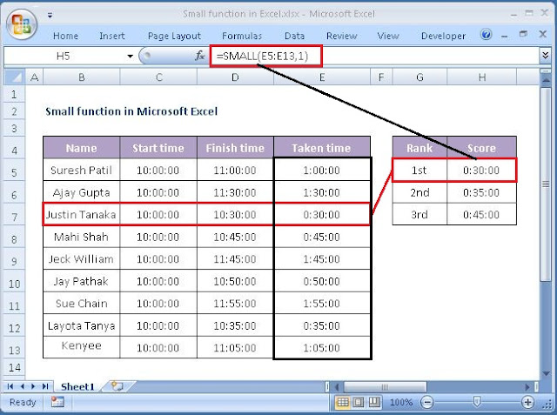Image resolution: width=557 pixels, height=415 pixels.
Task: Select the Sheet1 tab
Action: pos(77,386)
